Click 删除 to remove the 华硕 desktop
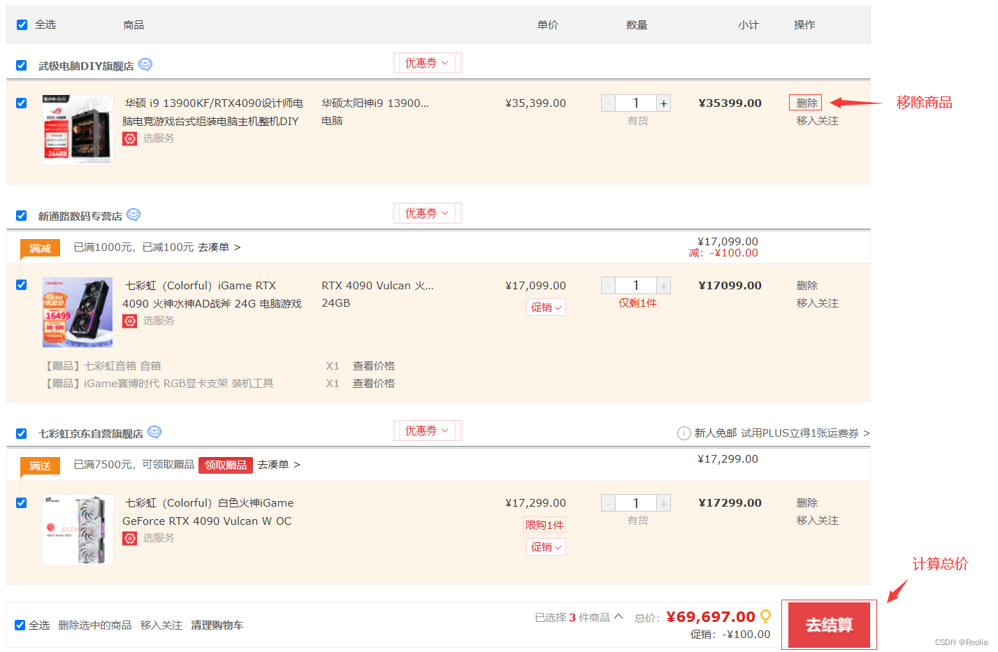 (805, 102)
